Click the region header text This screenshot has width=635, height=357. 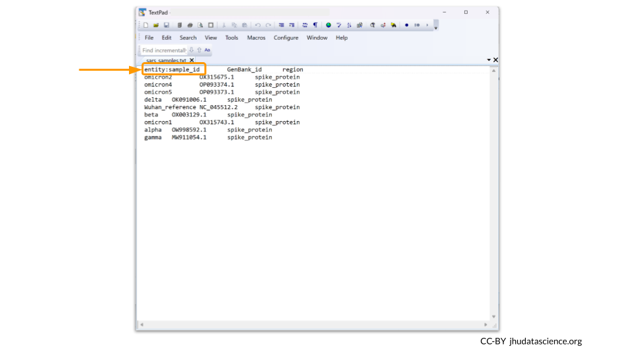(x=293, y=69)
